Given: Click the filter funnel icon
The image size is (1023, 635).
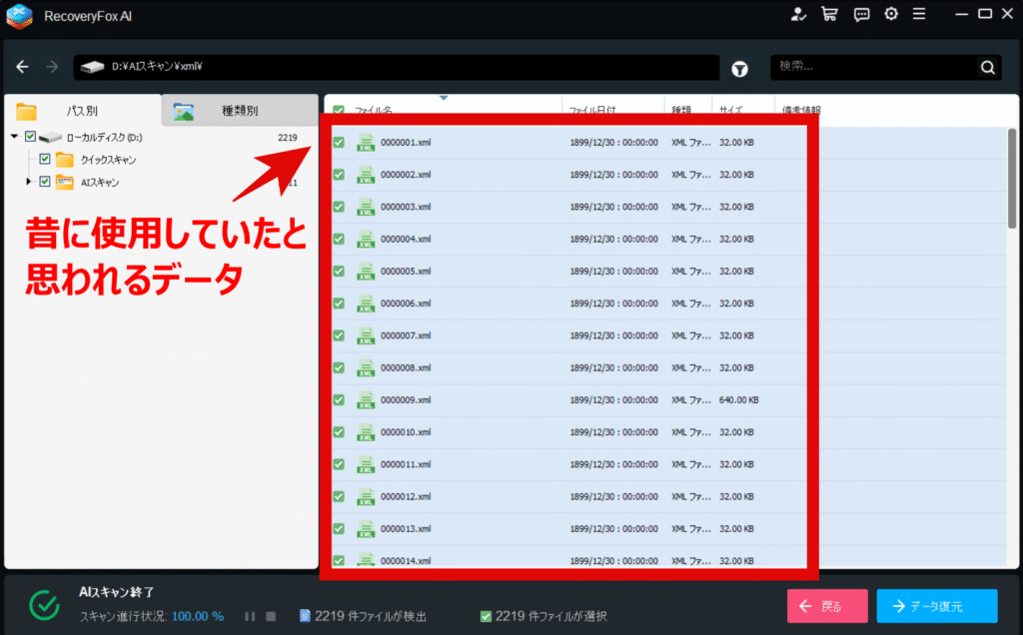Looking at the screenshot, I should tap(739, 68).
